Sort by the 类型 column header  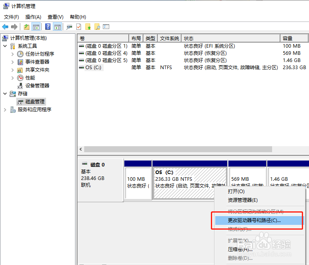pos(151,38)
